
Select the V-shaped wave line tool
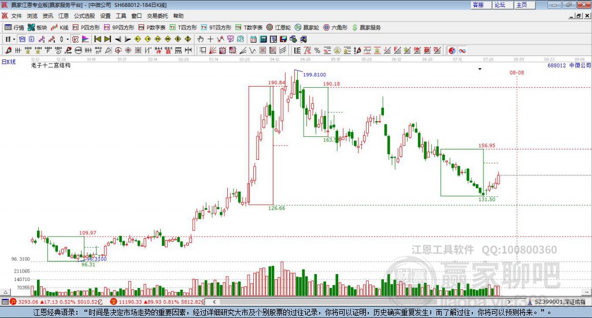253,50
